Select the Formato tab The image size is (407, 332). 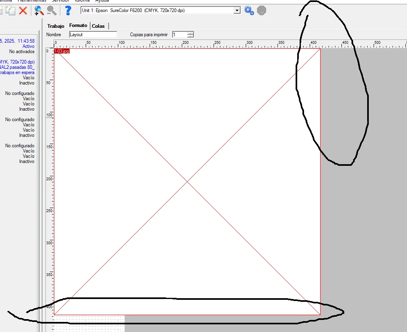[78, 25]
